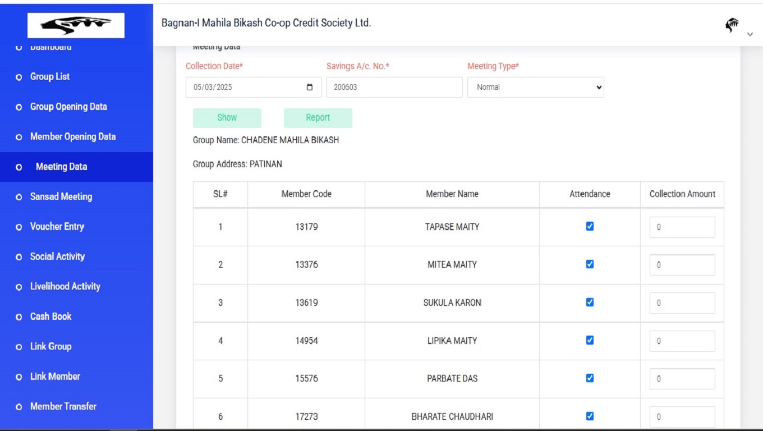
Task: Open the Meeting Type dropdown
Action: (x=535, y=88)
